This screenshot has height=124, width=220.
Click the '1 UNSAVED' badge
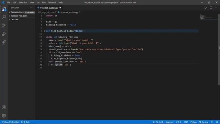click(30, 12)
